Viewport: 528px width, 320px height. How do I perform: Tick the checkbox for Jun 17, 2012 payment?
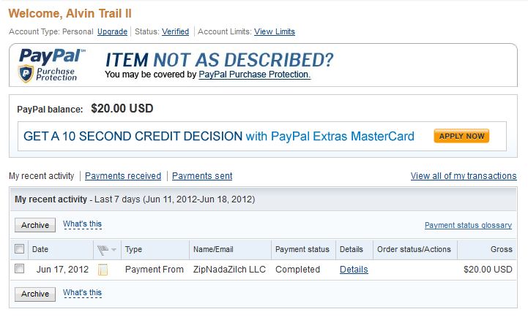(20, 269)
